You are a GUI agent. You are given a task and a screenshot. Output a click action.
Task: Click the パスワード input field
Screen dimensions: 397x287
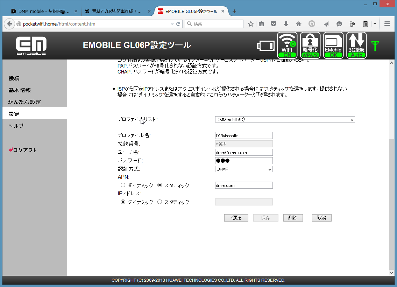coord(244,161)
